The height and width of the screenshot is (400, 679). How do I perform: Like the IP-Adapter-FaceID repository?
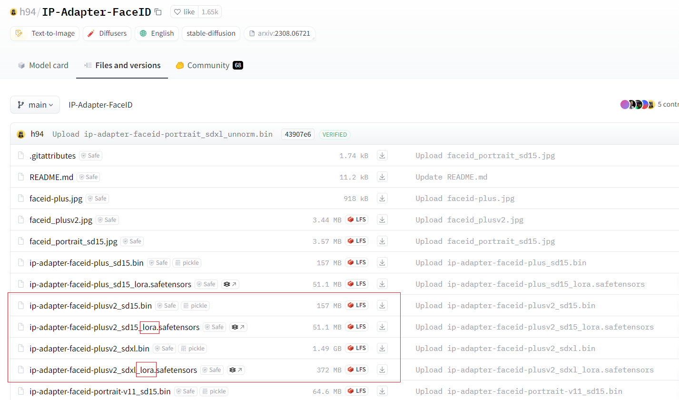click(x=184, y=12)
